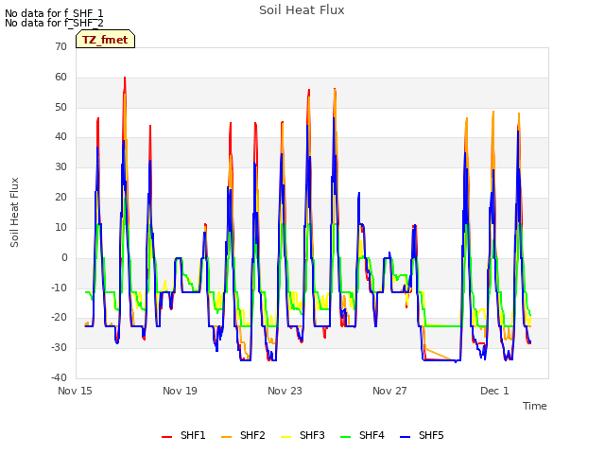Viewport: 605px width, 454px height.
Task: Click the Time axis label
Action: 534,406
